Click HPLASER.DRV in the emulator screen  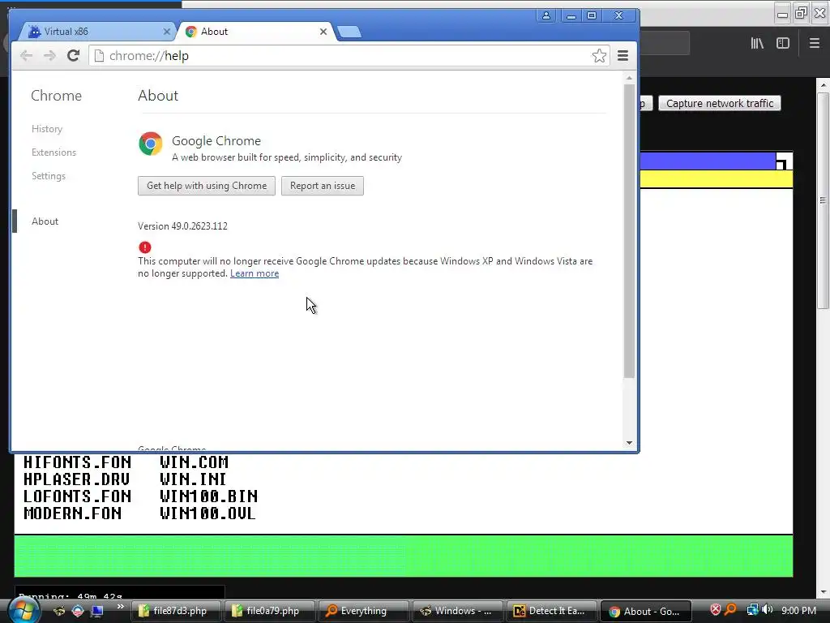76,479
